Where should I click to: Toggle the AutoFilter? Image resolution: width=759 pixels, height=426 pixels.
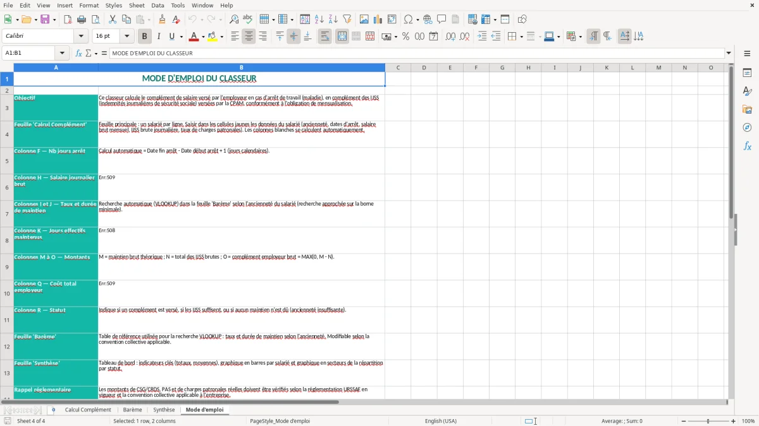(347, 20)
